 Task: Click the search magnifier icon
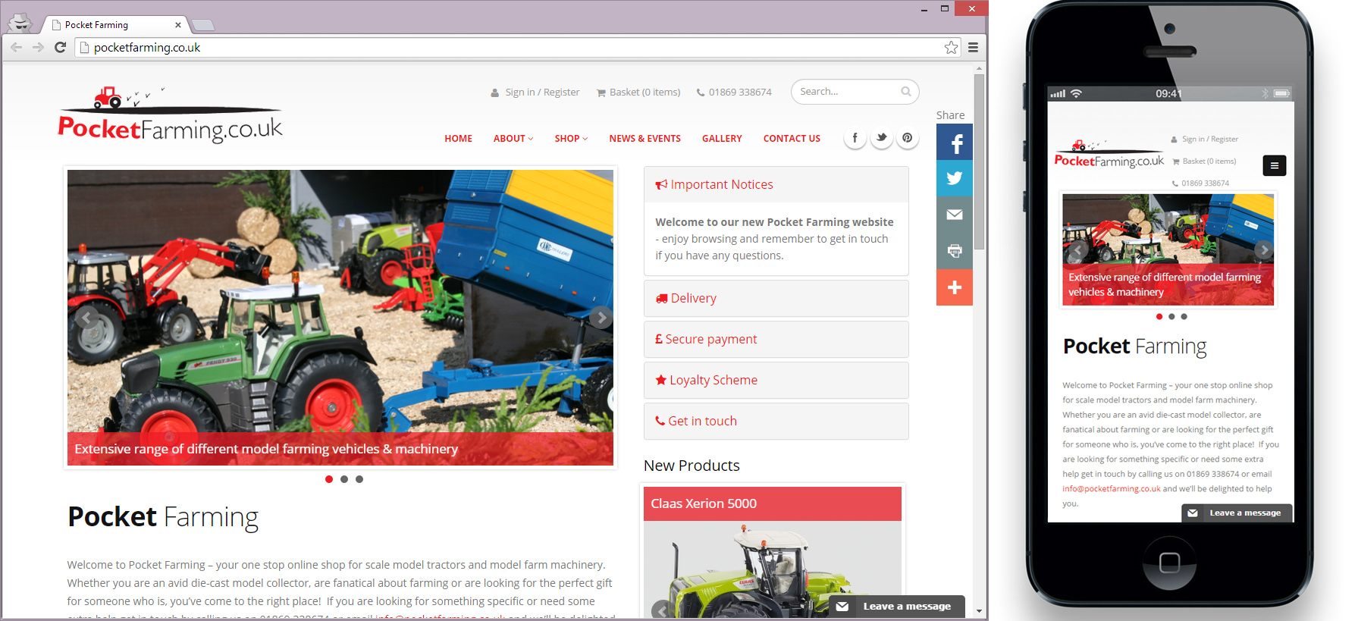906,92
